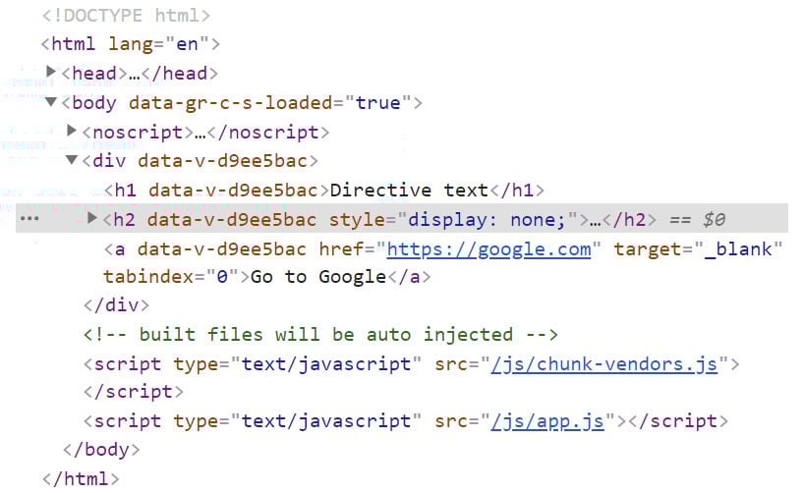The width and height of the screenshot is (804, 493).
Task: Click the data-gr-c-s-loaded attribute name
Action: tap(231, 103)
